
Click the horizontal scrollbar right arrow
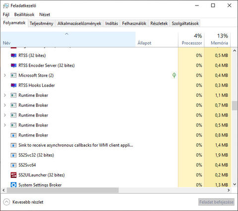[x=229, y=190]
